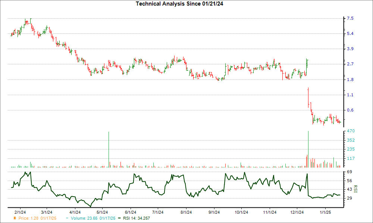Screen dimensions: 373x223
Task: Click the teal Volume legend dash
Action: pyautogui.click(x=67, y=218)
